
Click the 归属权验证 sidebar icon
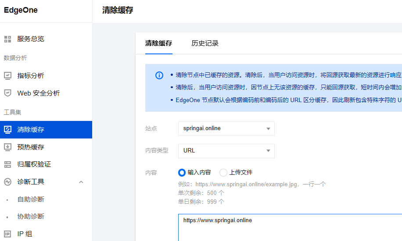[x=7, y=164]
